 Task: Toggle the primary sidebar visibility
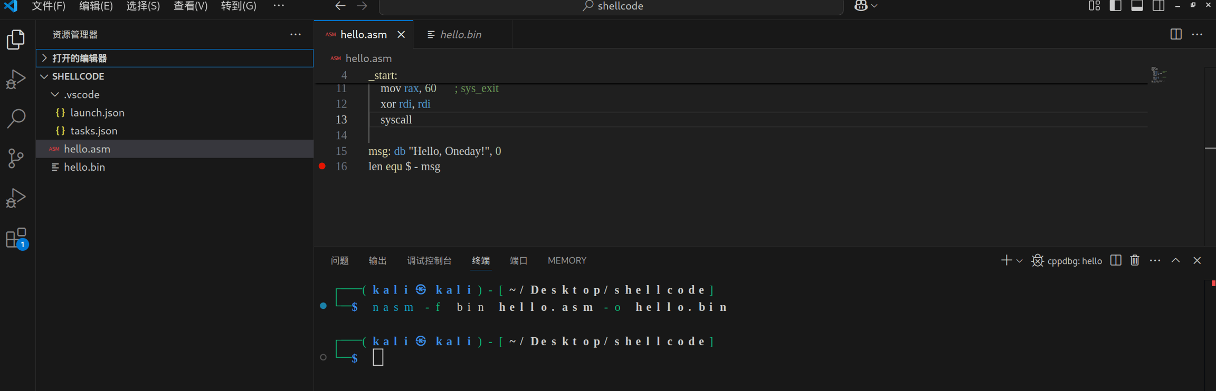1115,6
